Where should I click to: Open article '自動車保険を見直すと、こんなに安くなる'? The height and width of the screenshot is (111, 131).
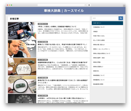pyautogui.click(x=63, y=62)
